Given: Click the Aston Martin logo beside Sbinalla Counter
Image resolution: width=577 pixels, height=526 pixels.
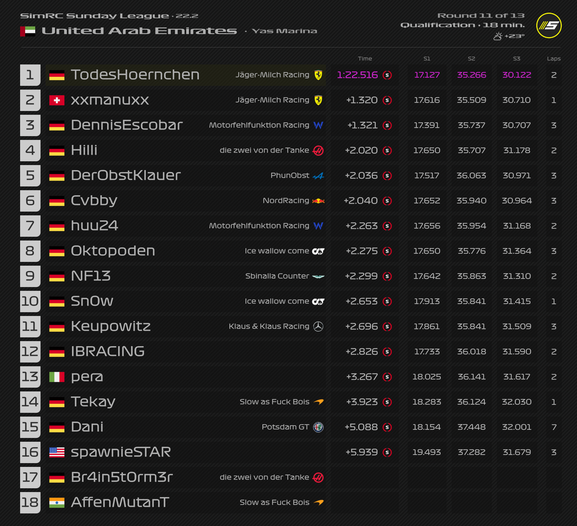Looking at the screenshot, I should (x=318, y=276).
